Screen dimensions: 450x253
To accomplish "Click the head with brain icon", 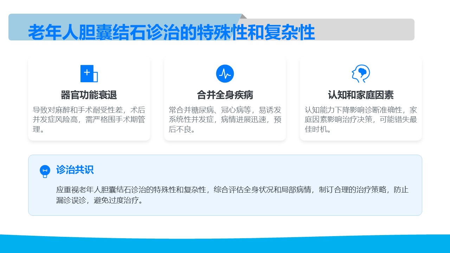I will point(361,74).
